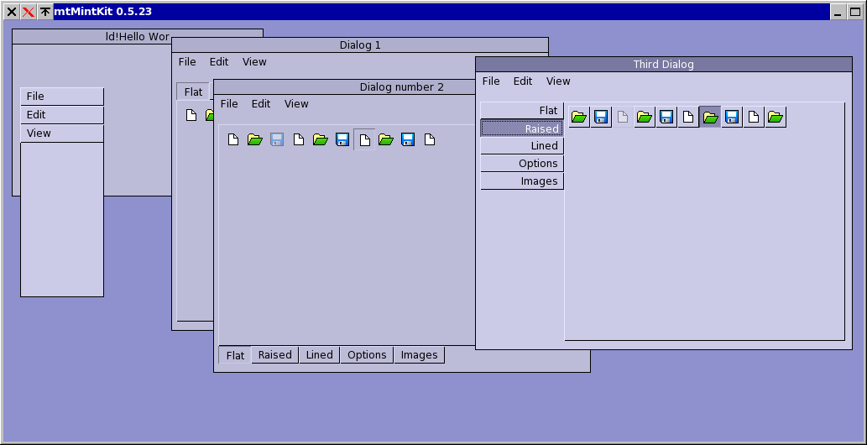Click the last open-folder icon in Third Dialog toolbar

(776, 118)
